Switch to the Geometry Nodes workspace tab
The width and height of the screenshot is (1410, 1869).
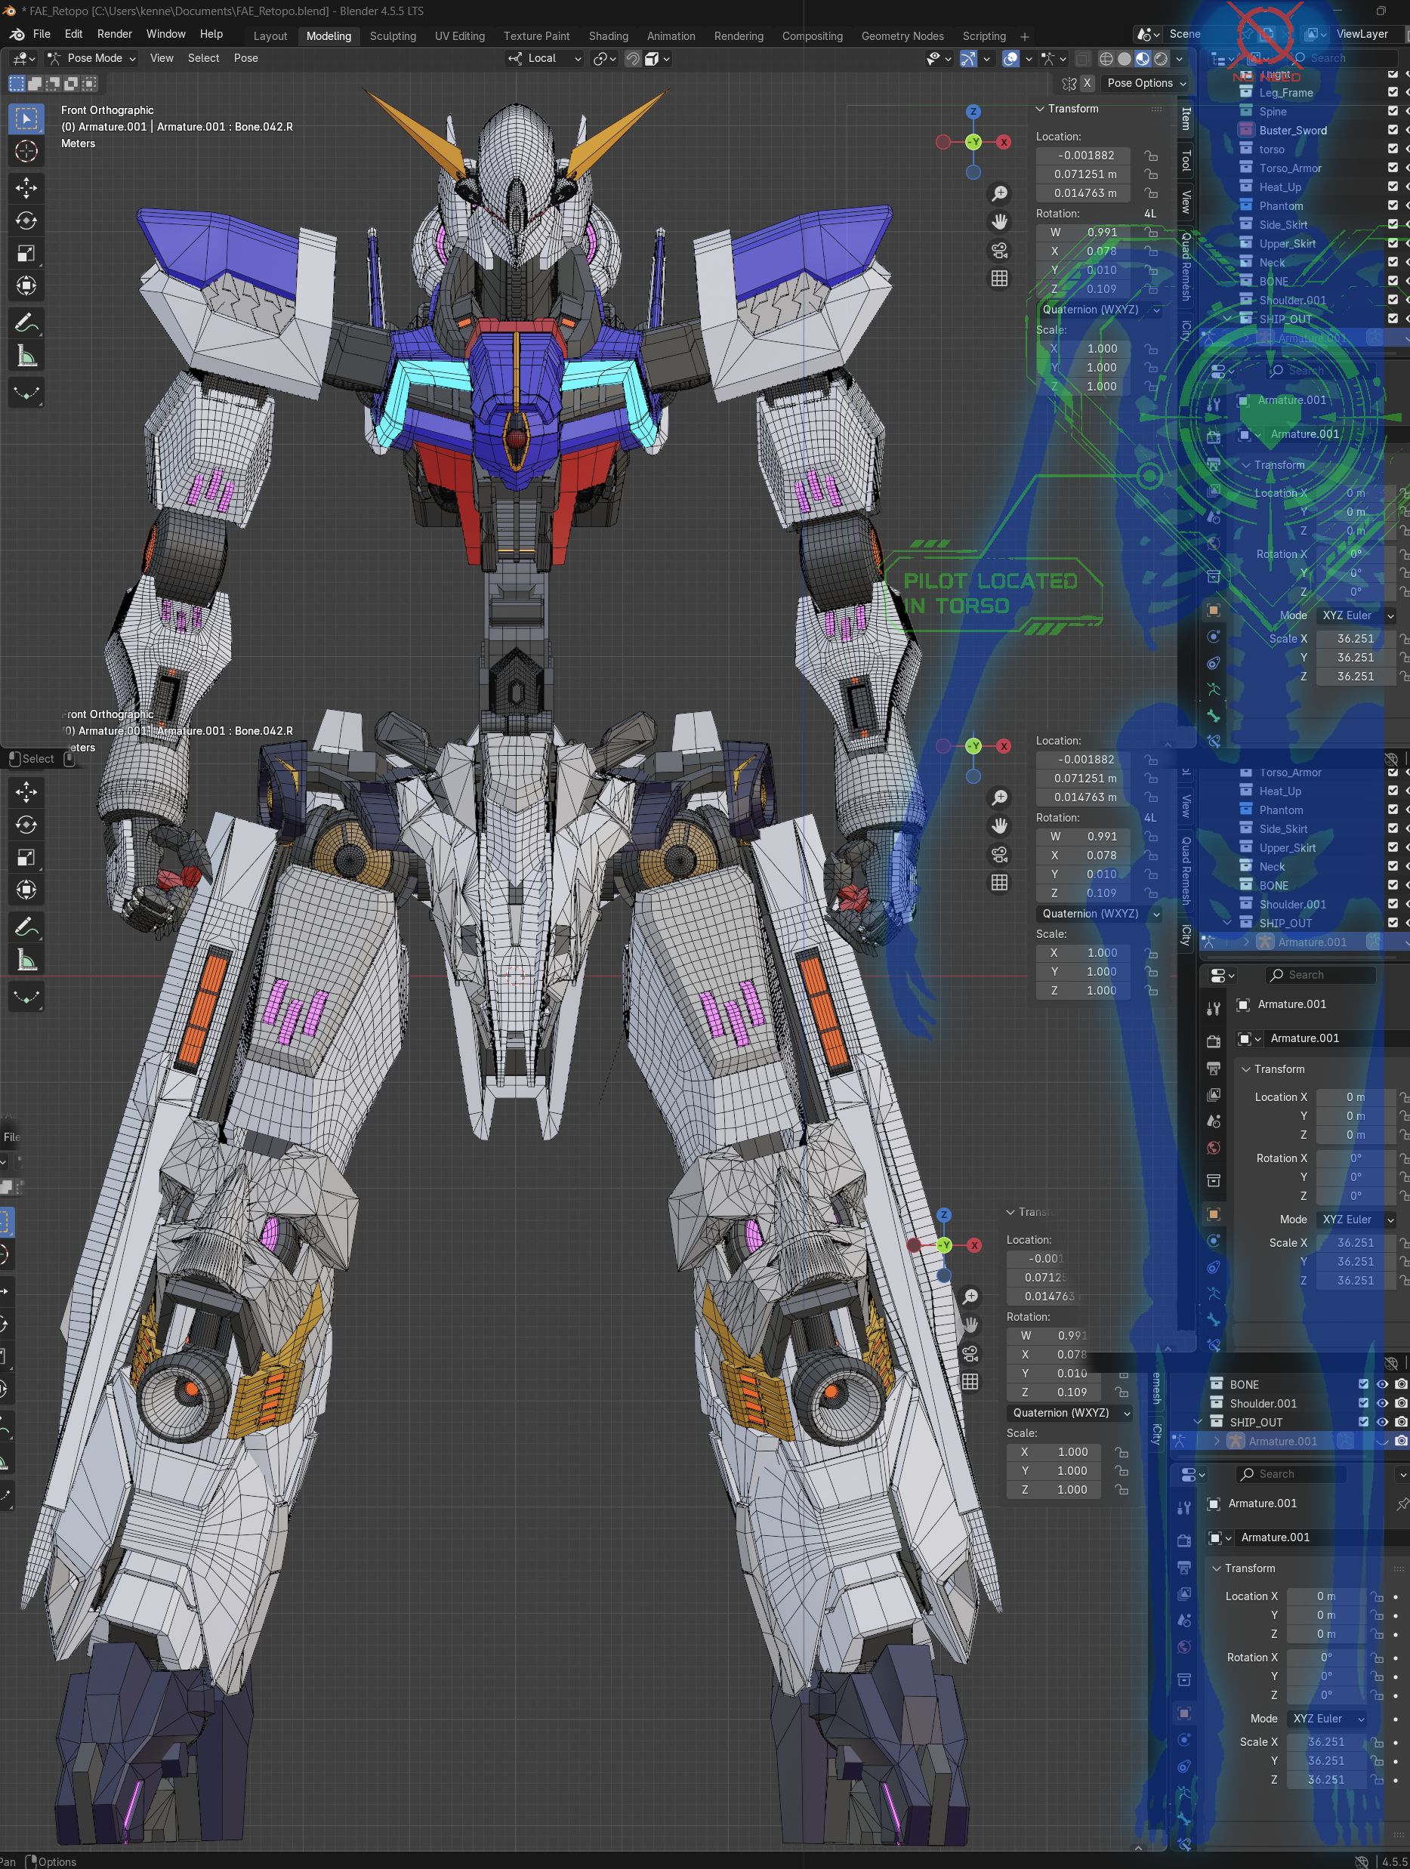[902, 36]
